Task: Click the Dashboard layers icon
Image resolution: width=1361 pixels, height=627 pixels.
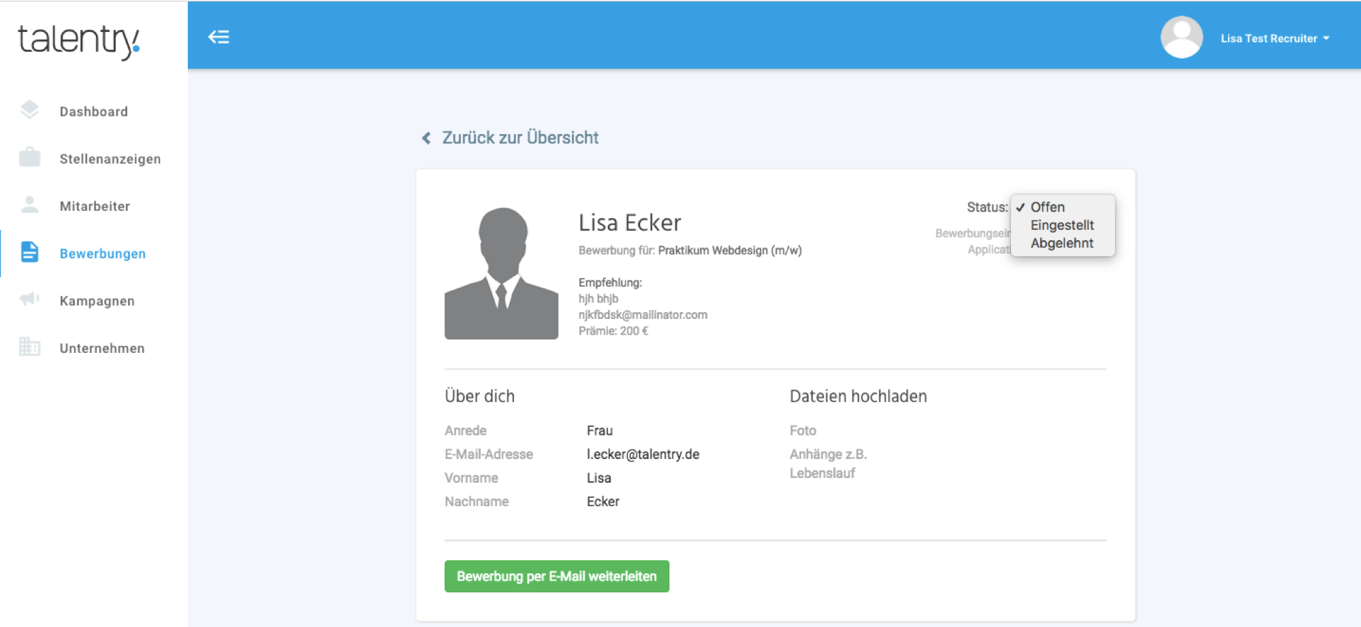Action: coord(29,110)
